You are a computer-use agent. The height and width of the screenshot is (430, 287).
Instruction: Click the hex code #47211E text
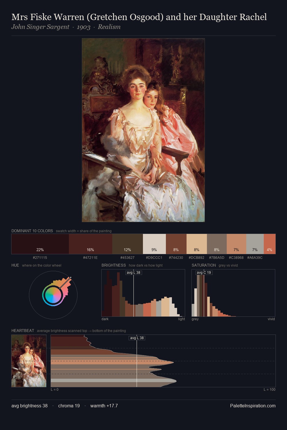coord(90,258)
